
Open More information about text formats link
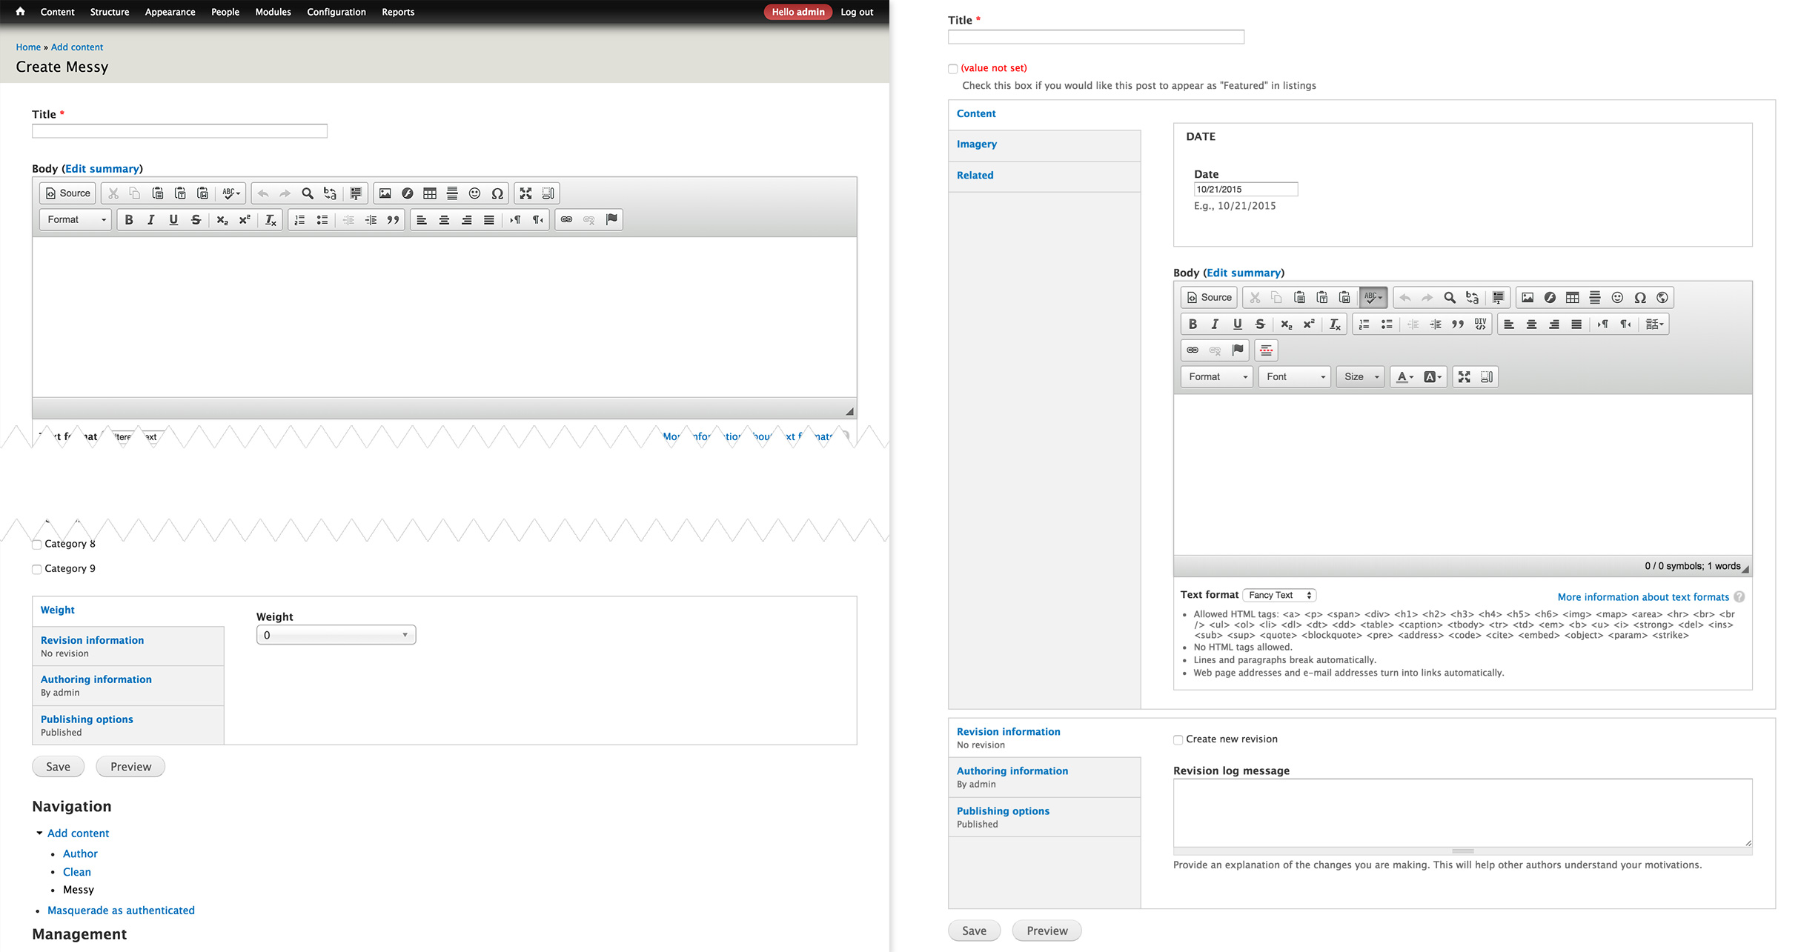(1642, 597)
